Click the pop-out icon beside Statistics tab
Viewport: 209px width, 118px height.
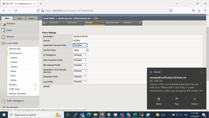(x=140, y=23)
